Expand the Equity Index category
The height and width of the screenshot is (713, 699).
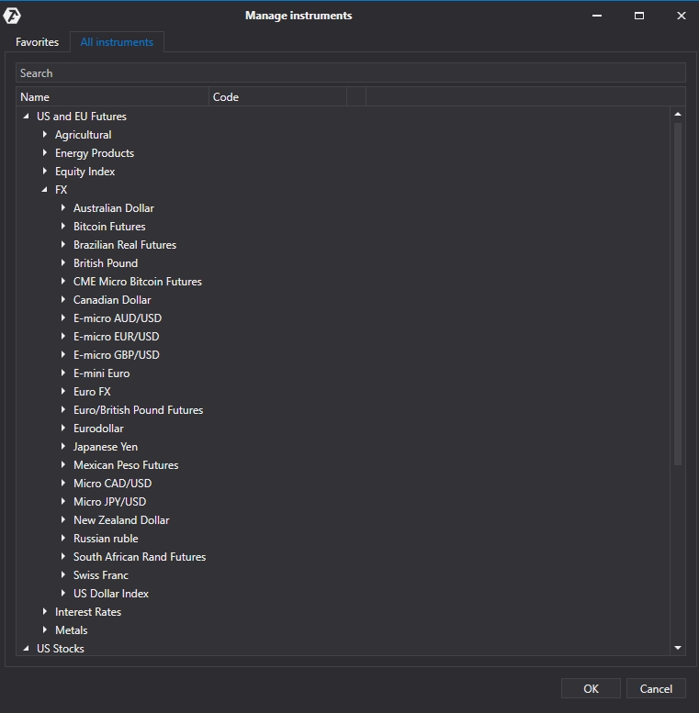[45, 172]
